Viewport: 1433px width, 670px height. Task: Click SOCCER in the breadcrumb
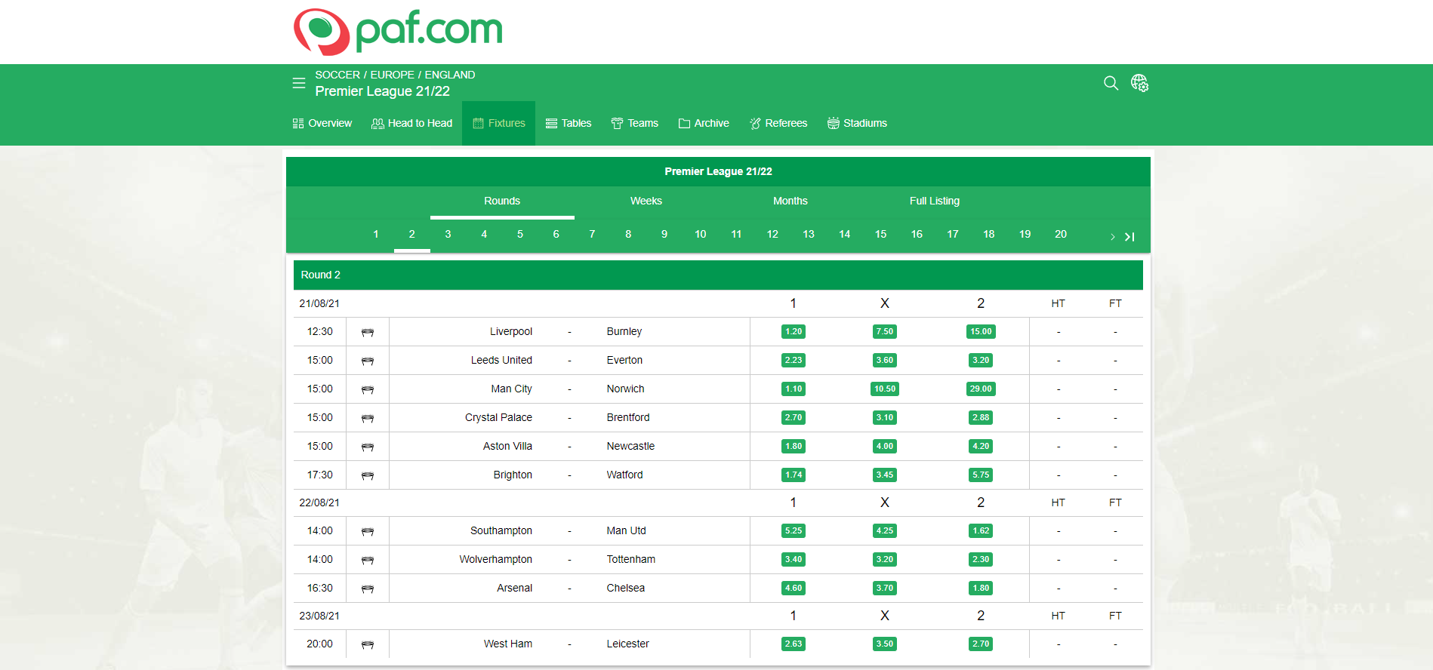pos(337,75)
